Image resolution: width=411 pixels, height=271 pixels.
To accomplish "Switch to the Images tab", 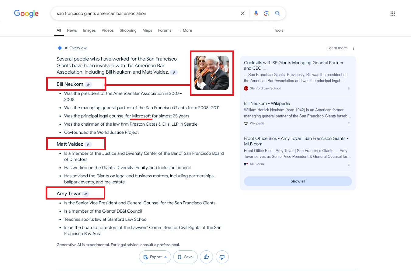I will click(89, 30).
